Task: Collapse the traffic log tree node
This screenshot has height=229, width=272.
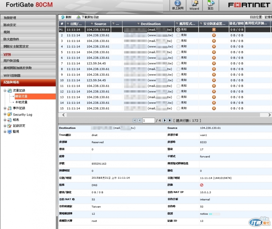Action: (5, 91)
